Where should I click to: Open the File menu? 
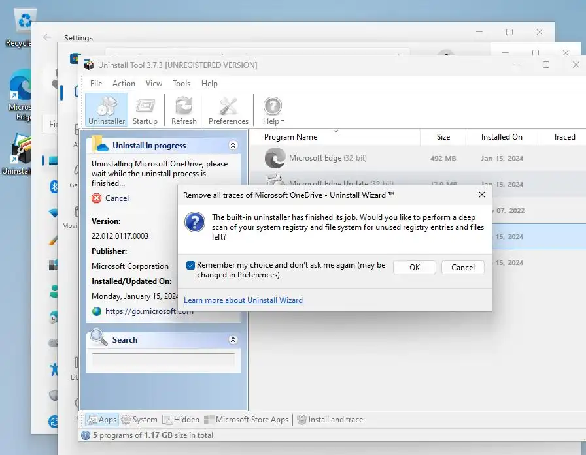96,83
